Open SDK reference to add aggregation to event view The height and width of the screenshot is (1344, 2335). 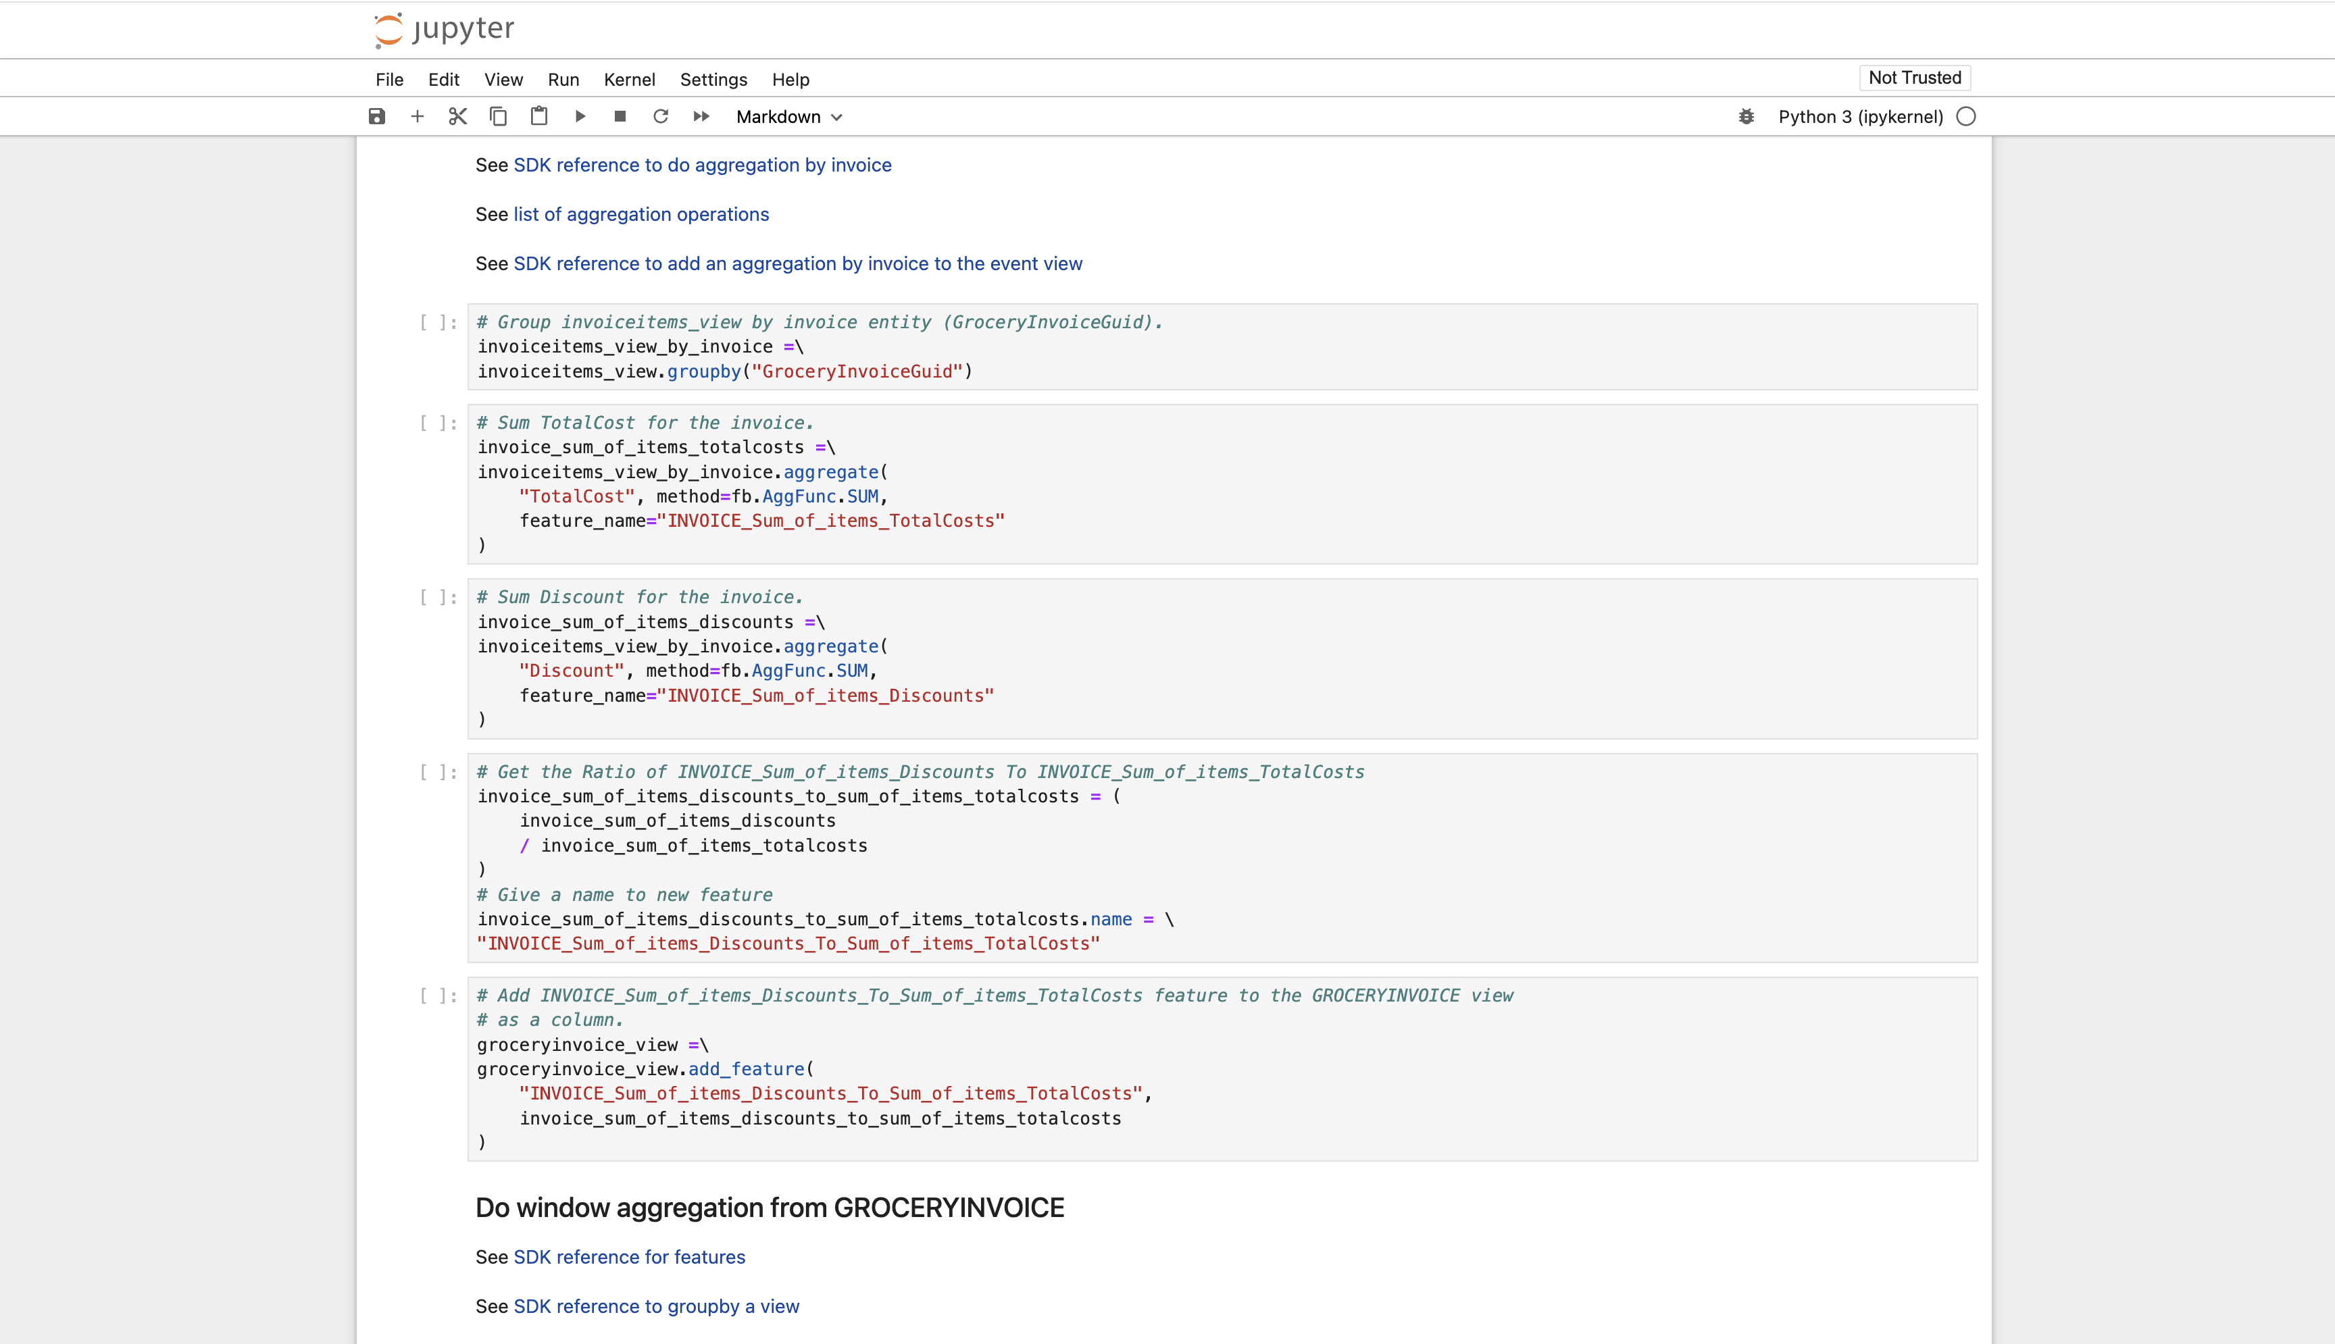(798, 264)
